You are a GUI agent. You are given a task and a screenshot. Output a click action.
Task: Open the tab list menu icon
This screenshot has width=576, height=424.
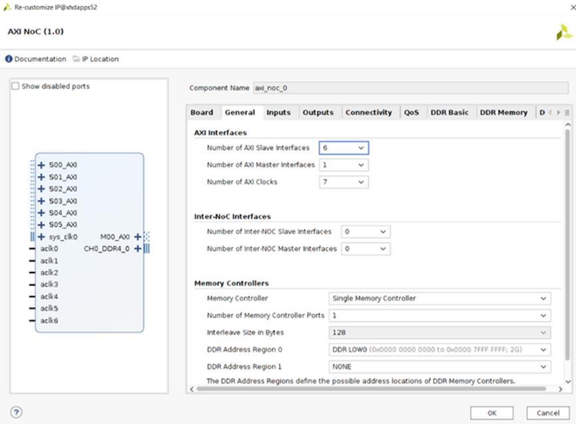tap(567, 112)
